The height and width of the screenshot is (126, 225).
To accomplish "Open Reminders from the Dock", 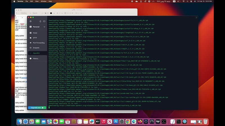I will [80, 122].
